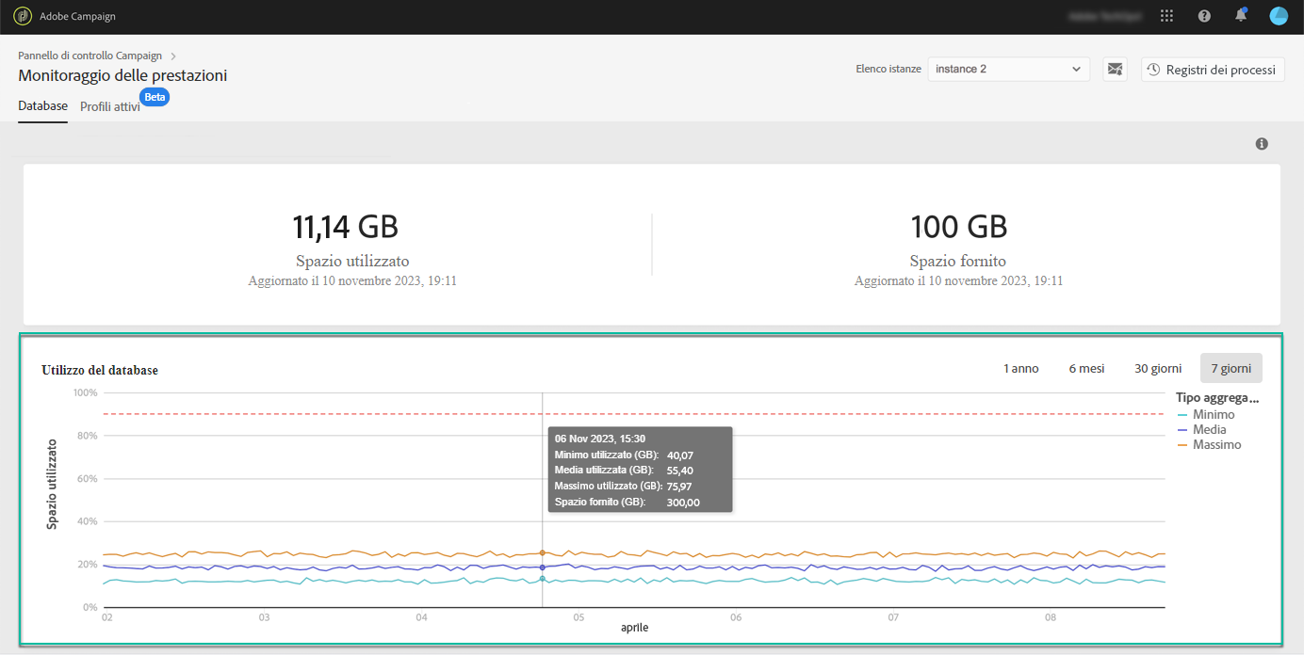Select the 30 giorni time range
This screenshot has height=655, width=1304.
click(x=1158, y=369)
